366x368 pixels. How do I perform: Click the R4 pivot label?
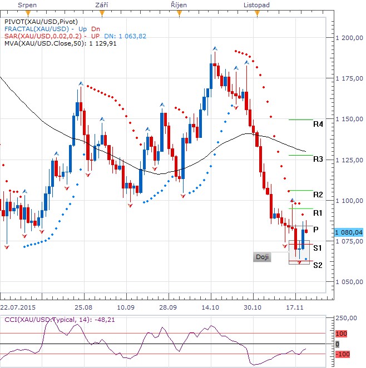(x=318, y=124)
